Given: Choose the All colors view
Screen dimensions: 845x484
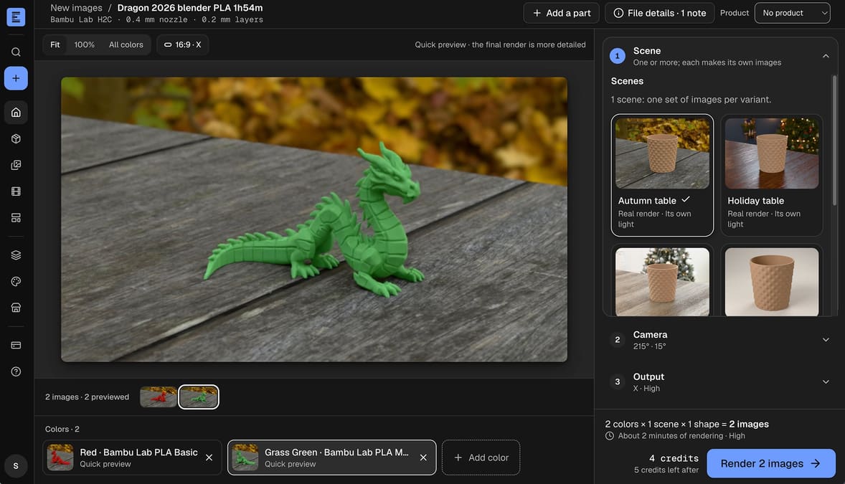Looking at the screenshot, I should [x=126, y=44].
